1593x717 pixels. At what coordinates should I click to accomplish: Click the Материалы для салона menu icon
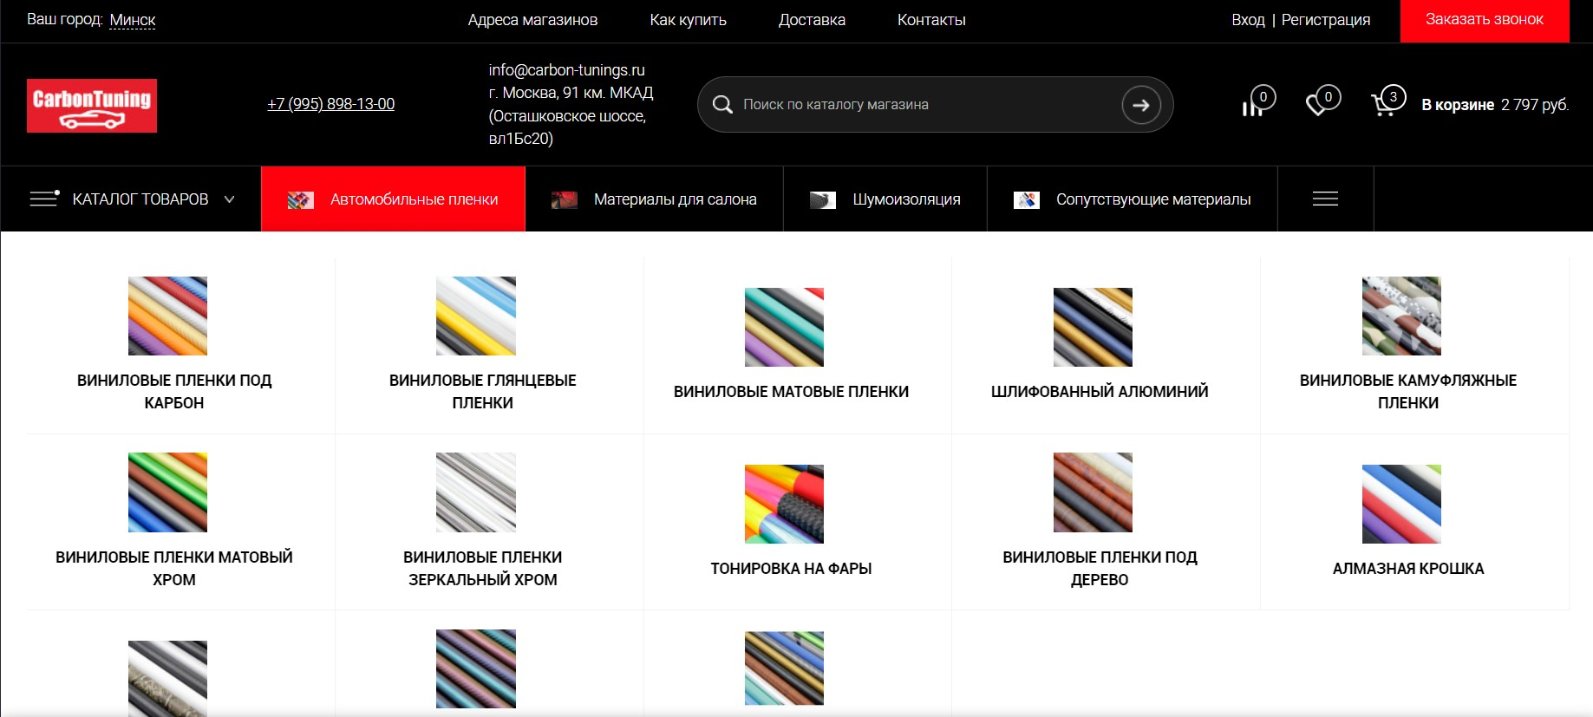[x=565, y=200]
